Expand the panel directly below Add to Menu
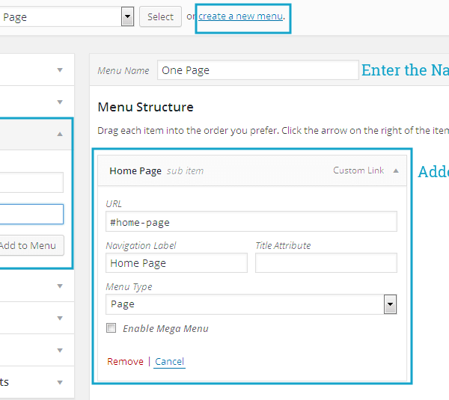The width and height of the screenshot is (449, 400). (60, 285)
